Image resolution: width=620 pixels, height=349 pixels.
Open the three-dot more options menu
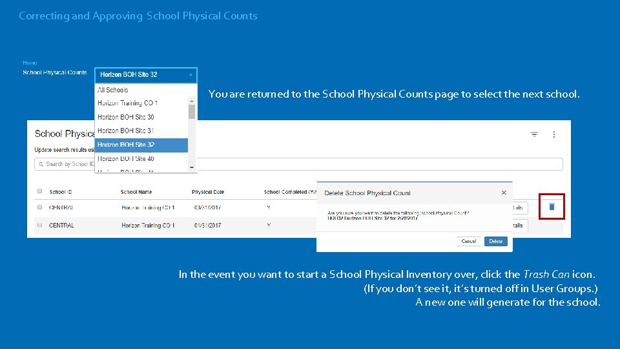coord(554,134)
